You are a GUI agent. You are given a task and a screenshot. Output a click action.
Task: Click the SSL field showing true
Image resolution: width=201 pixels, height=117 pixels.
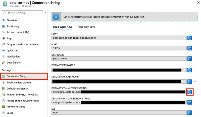(119, 112)
